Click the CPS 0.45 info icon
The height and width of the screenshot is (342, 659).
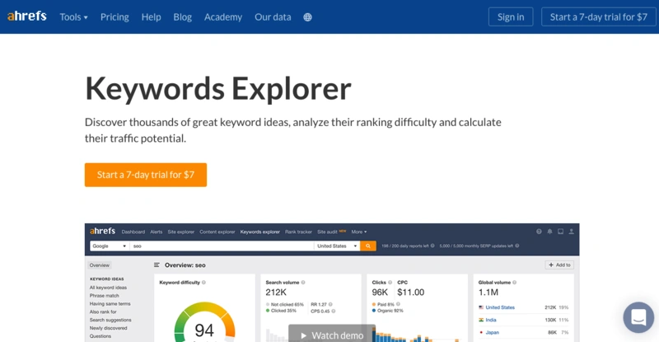(334, 312)
